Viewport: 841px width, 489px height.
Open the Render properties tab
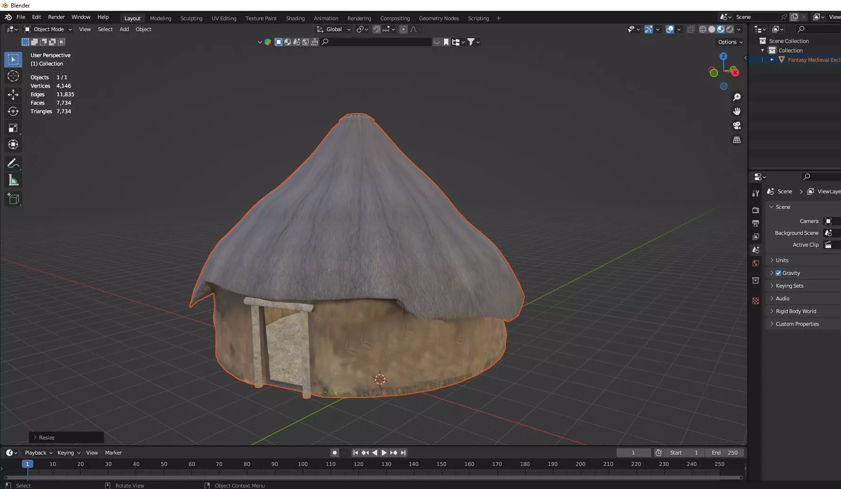(x=756, y=210)
